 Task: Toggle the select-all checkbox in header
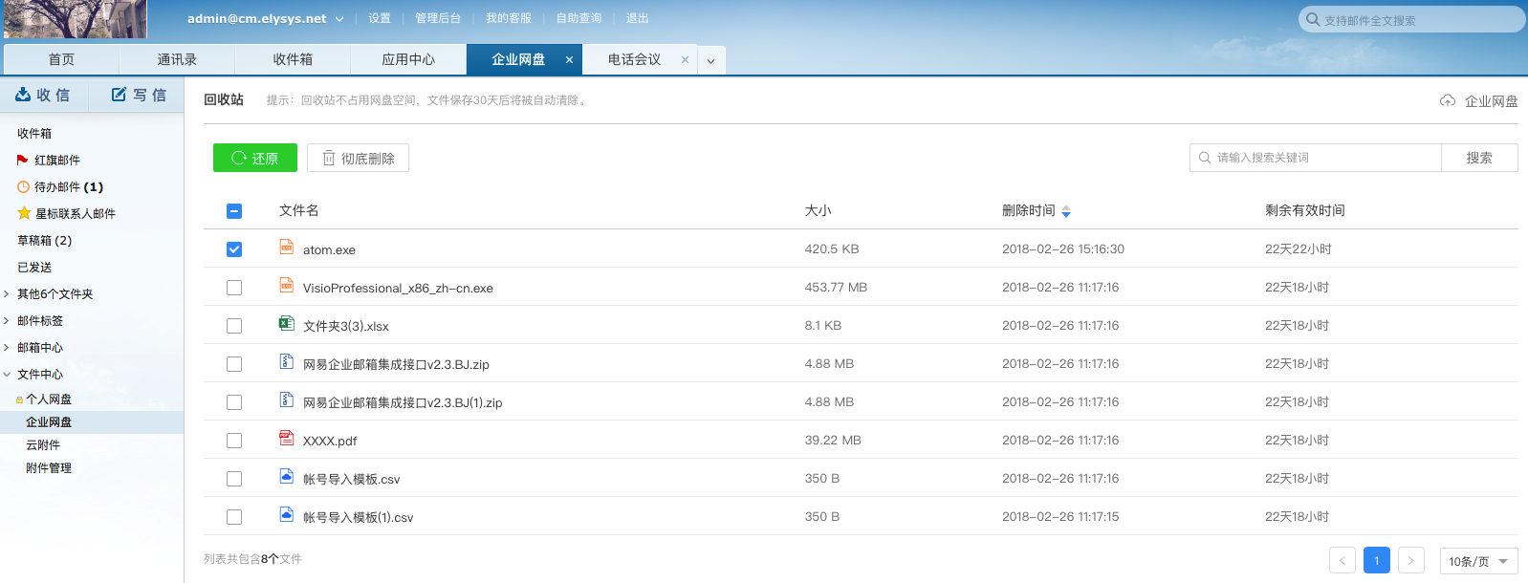[x=234, y=211]
